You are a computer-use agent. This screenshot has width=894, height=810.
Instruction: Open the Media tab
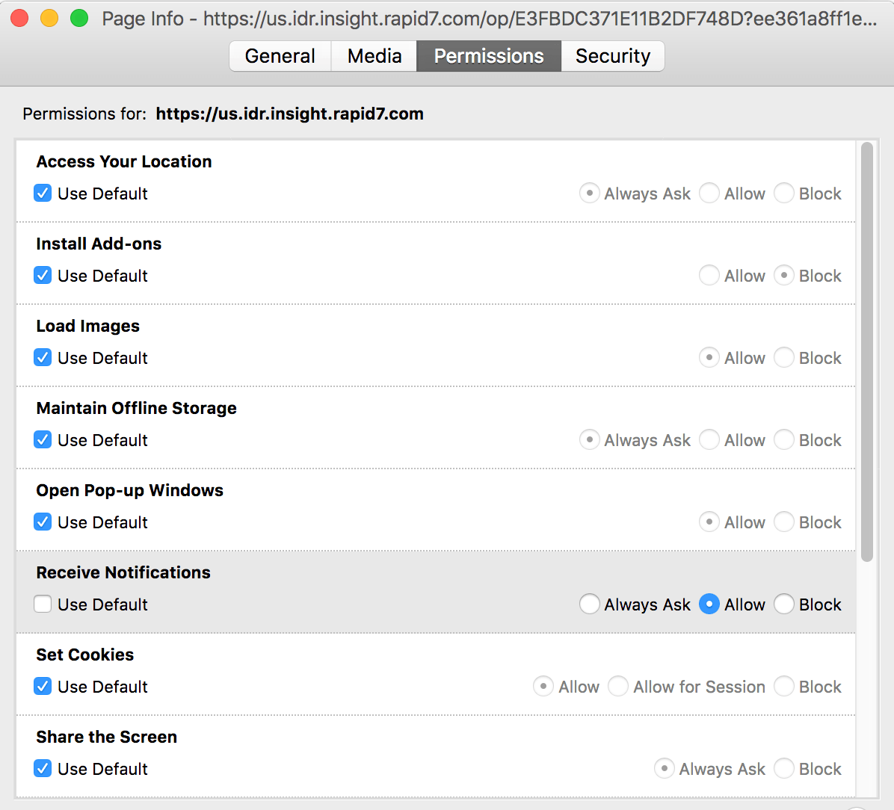(x=374, y=56)
